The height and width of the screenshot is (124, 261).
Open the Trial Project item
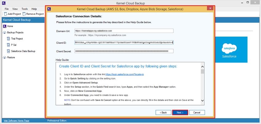(17, 38)
